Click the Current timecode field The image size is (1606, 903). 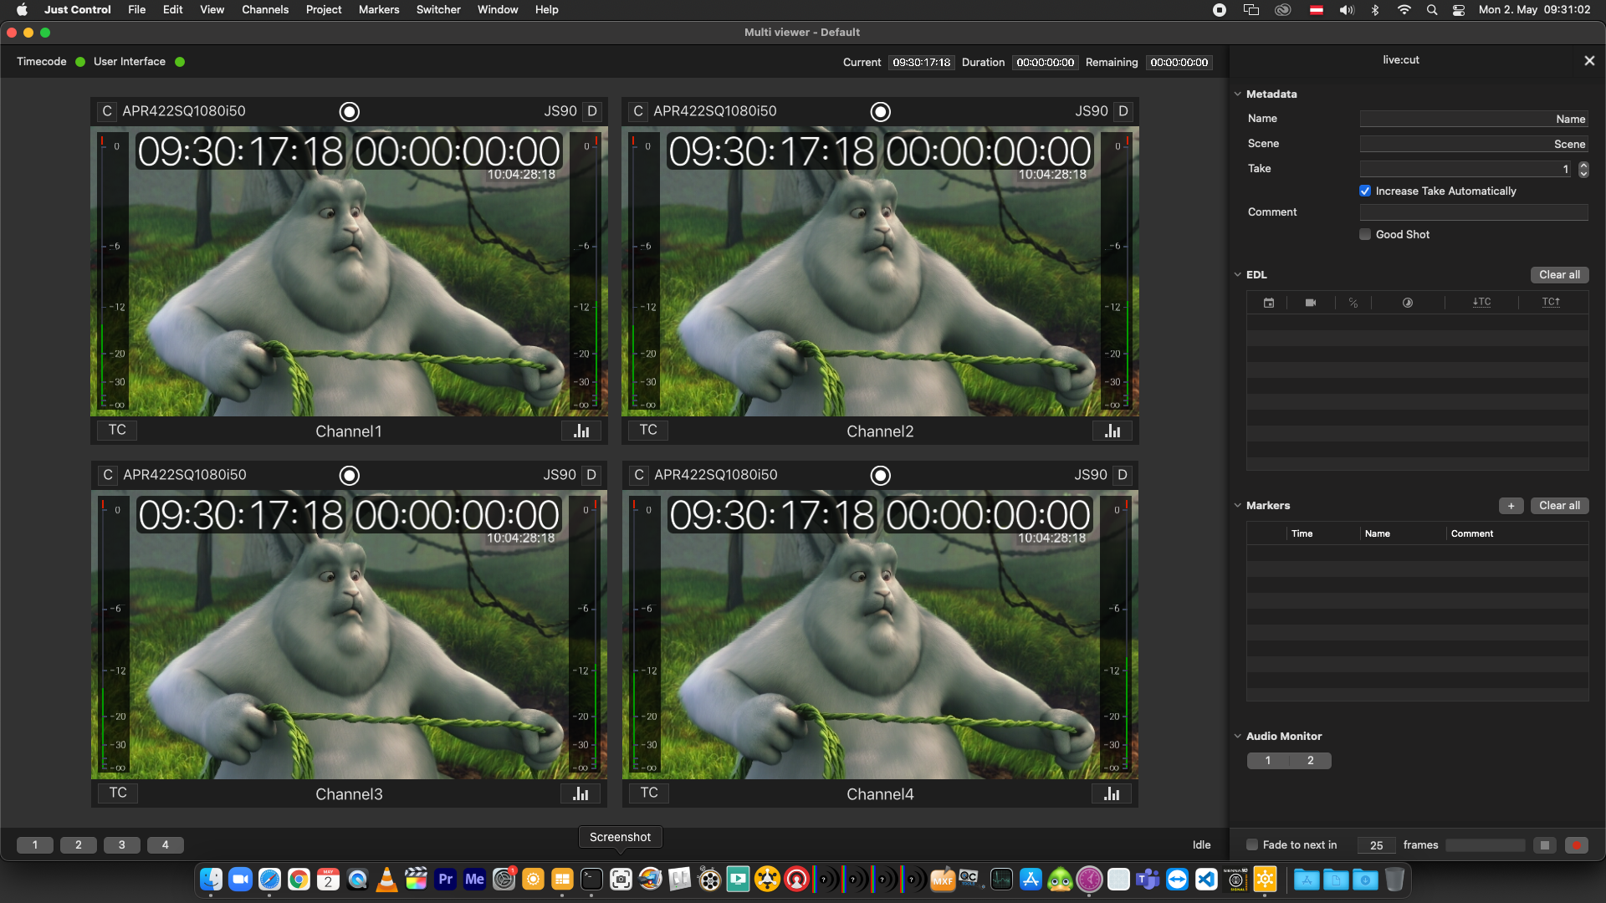click(x=921, y=62)
